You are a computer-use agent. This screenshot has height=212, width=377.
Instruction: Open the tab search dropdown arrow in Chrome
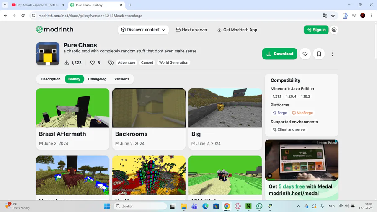5,5
